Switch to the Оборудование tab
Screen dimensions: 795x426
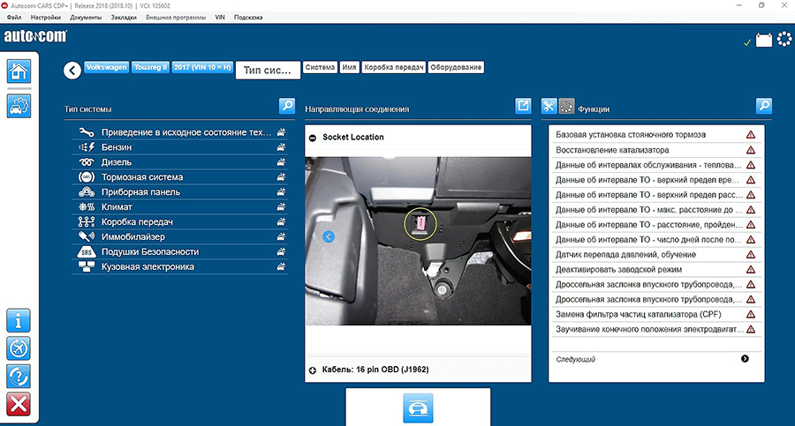tap(456, 67)
